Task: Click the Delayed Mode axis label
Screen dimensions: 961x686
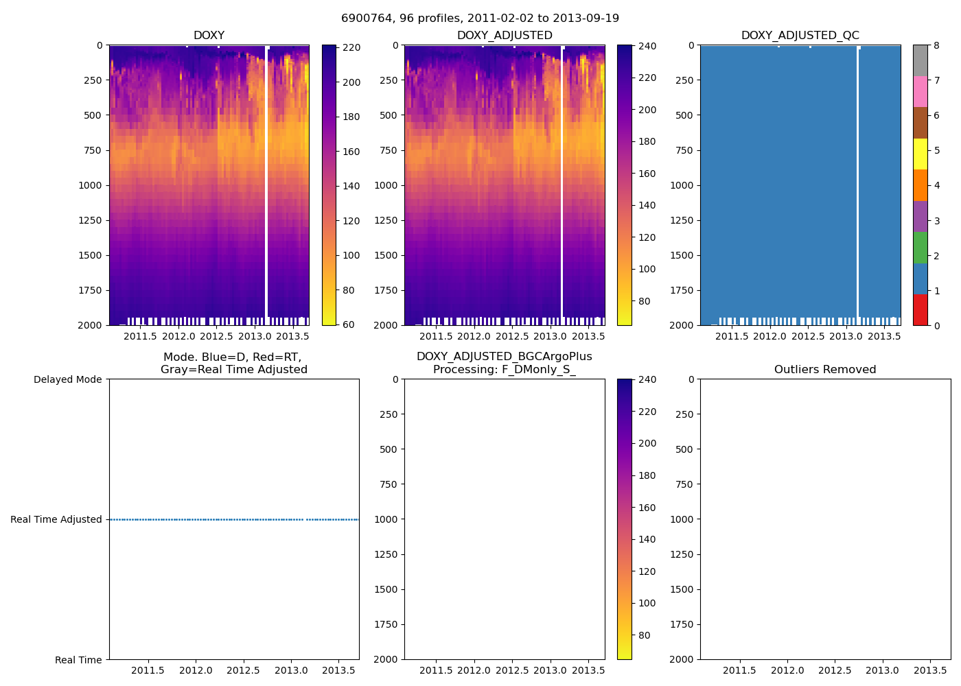Action: [x=67, y=379]
